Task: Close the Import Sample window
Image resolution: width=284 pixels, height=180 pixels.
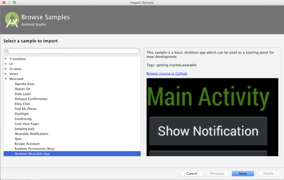Action: pyautogui.click(x=4, y=2)
